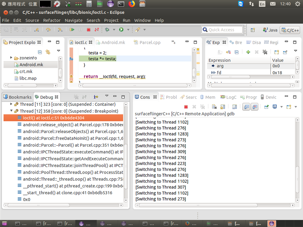303x227 pixels.
Task: Show hidden editor tabs list
Action: (173, 42)
